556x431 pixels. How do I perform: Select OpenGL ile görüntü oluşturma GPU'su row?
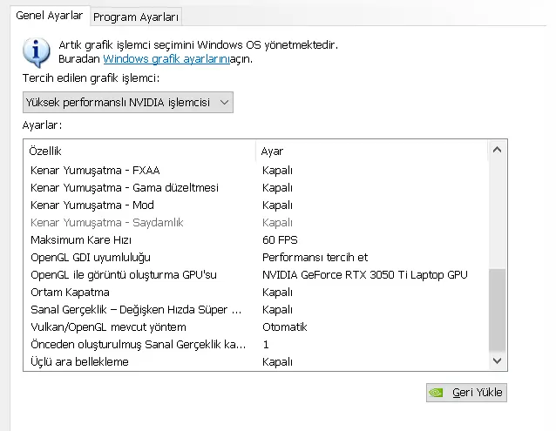256,275
